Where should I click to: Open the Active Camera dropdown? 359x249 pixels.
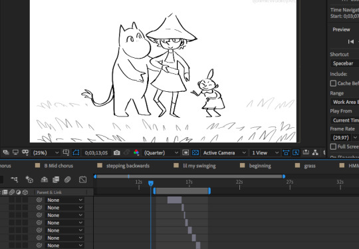pyautogui.click(x=225, y=152)
